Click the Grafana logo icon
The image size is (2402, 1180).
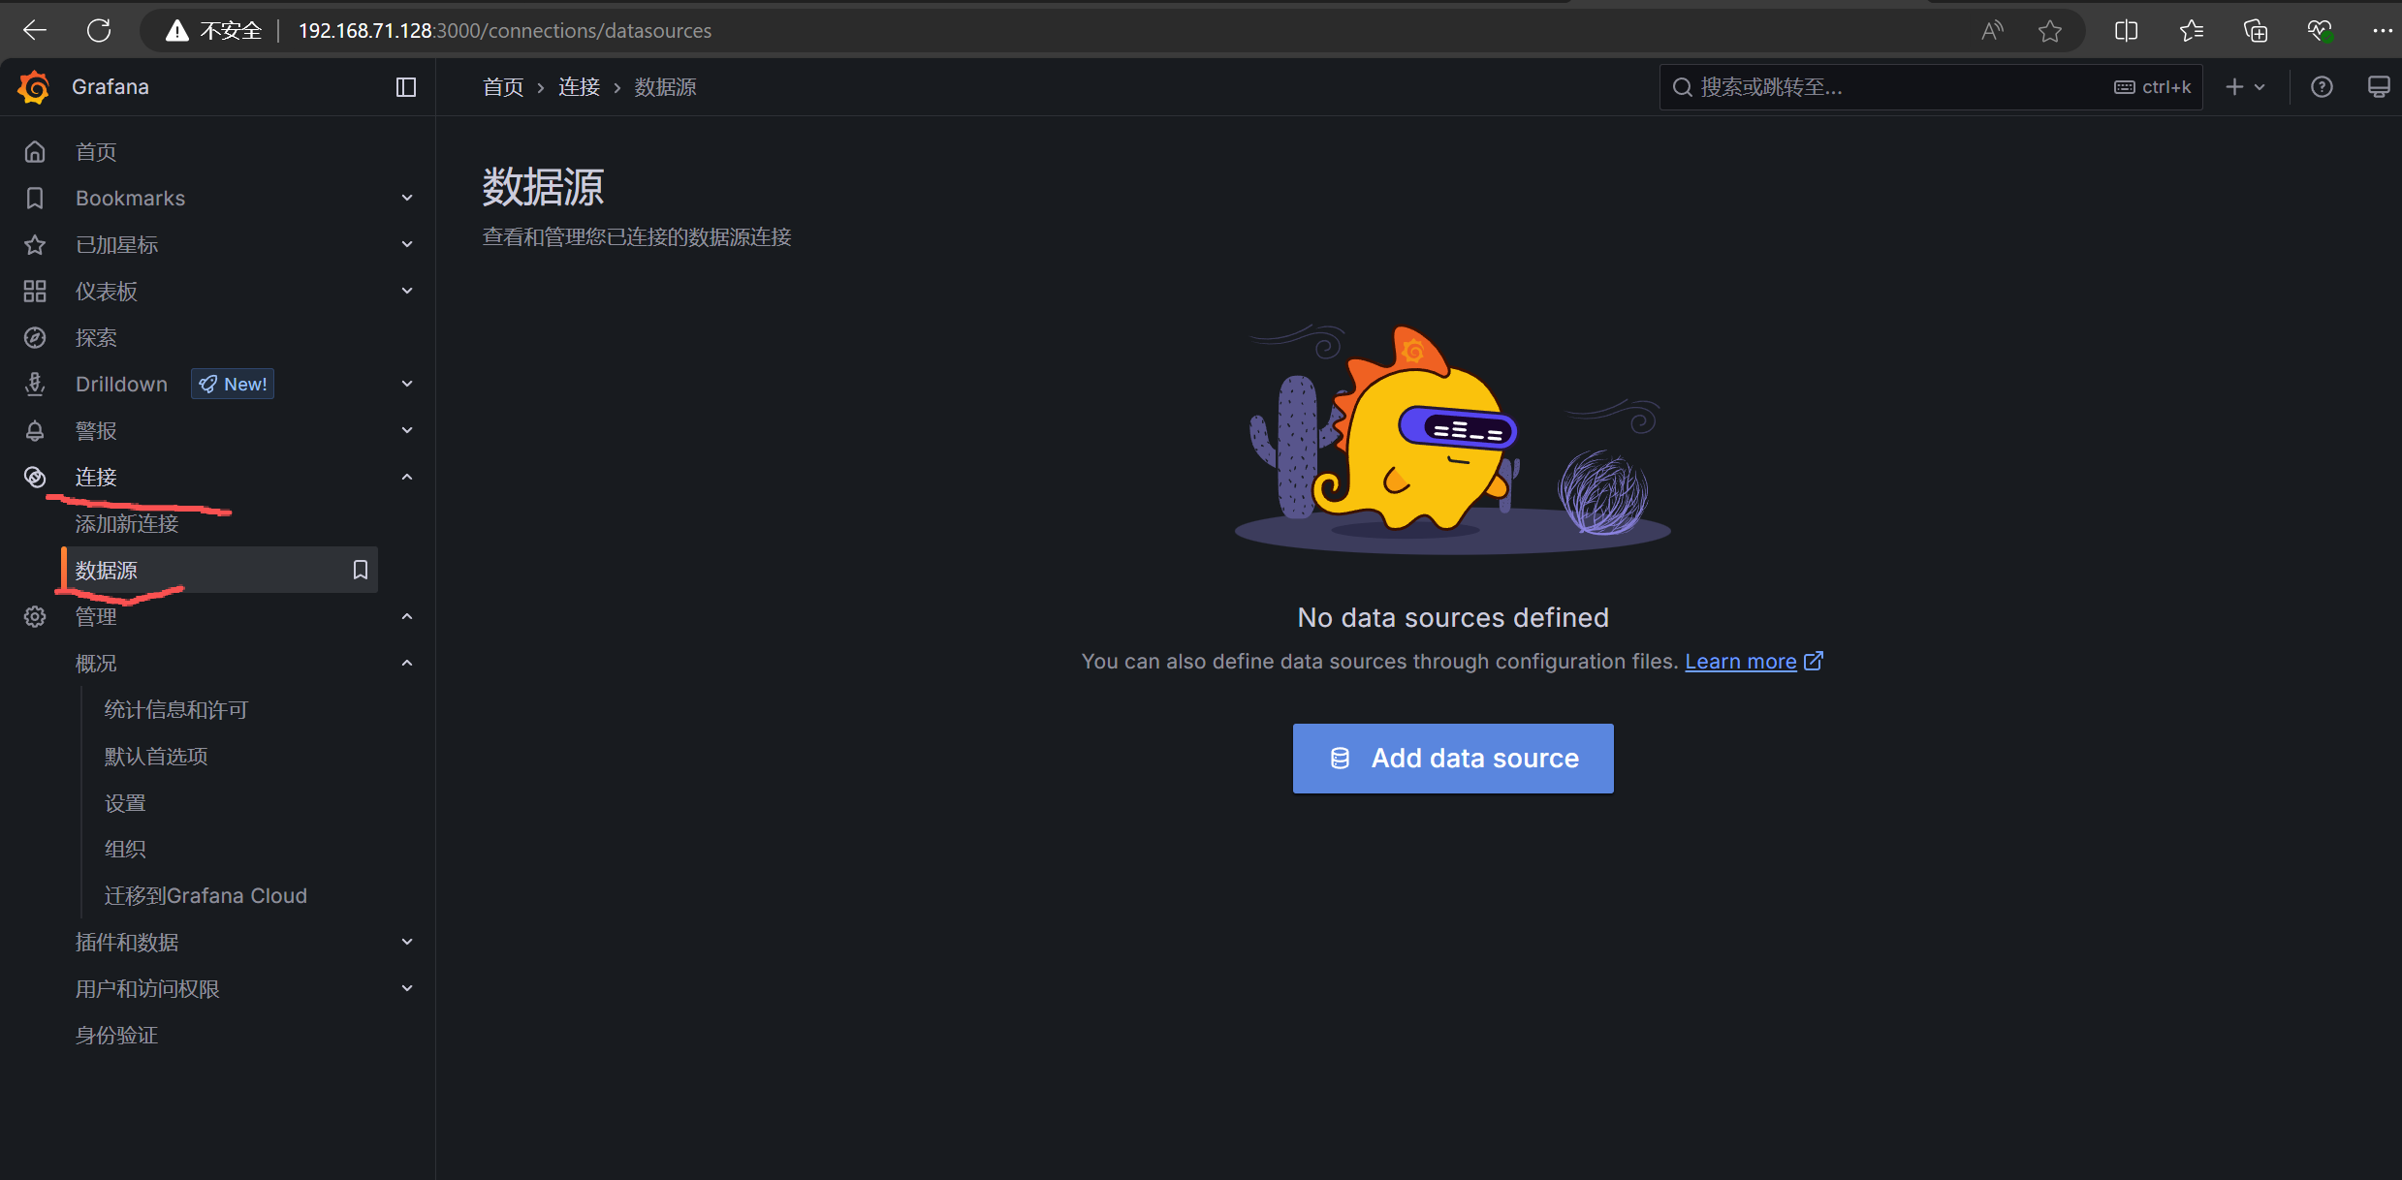tap(34, 87)
